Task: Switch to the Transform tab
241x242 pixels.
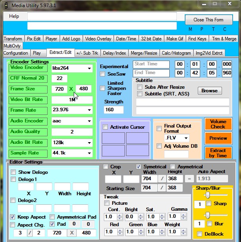Action: tap(13, 39)
